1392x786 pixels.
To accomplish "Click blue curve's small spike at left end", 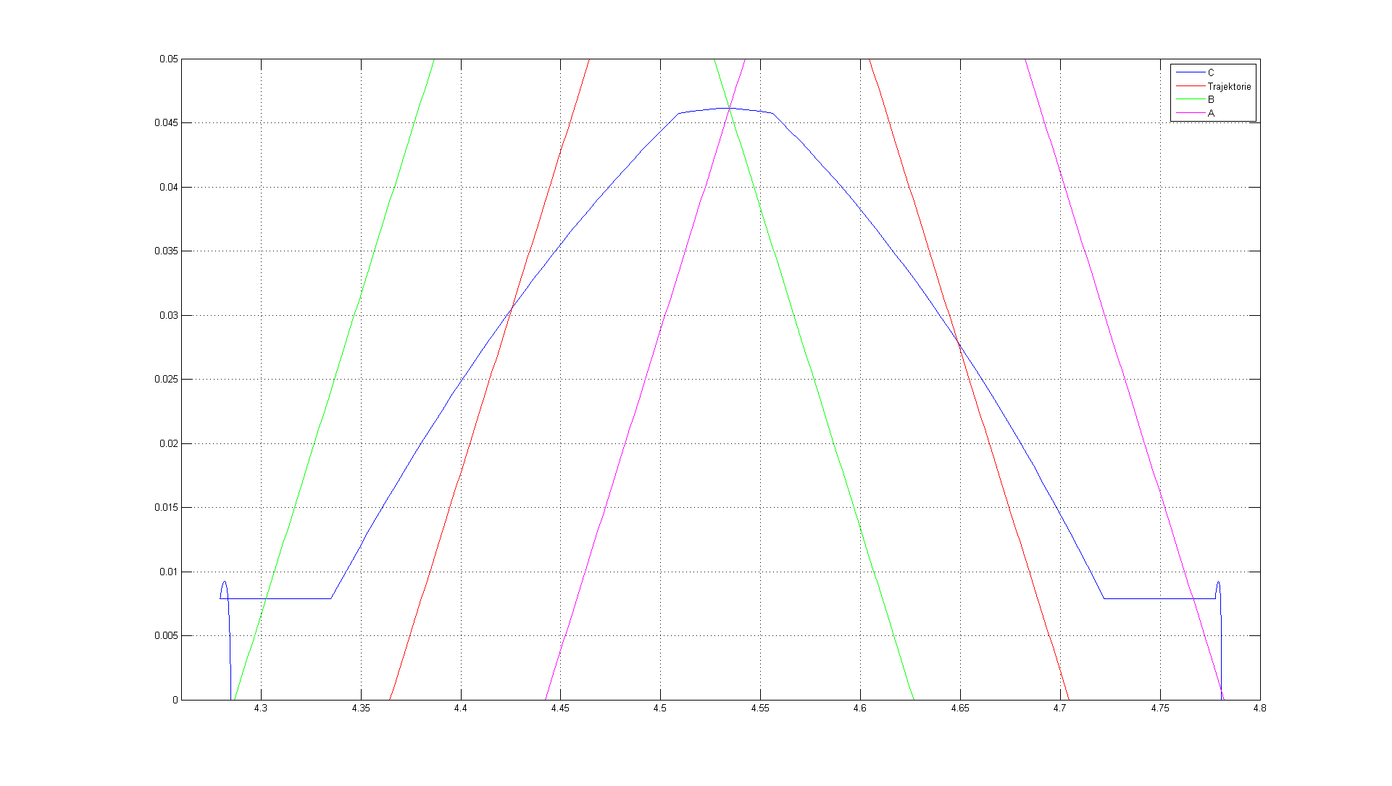I will pos(225,582).
